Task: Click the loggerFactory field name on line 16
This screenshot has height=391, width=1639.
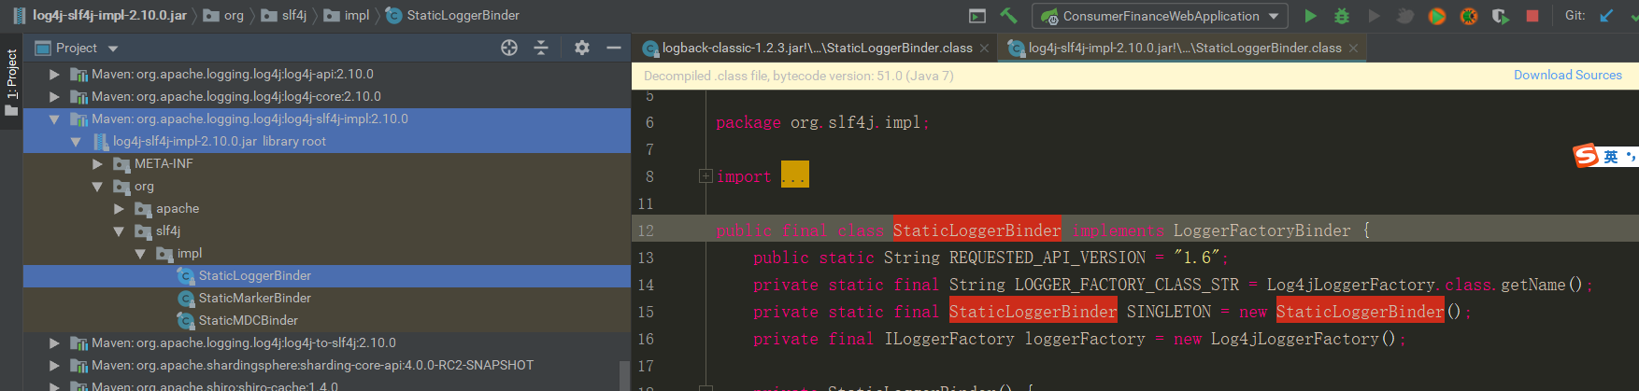Action: pyautogui.click(x=1085, y=339)
